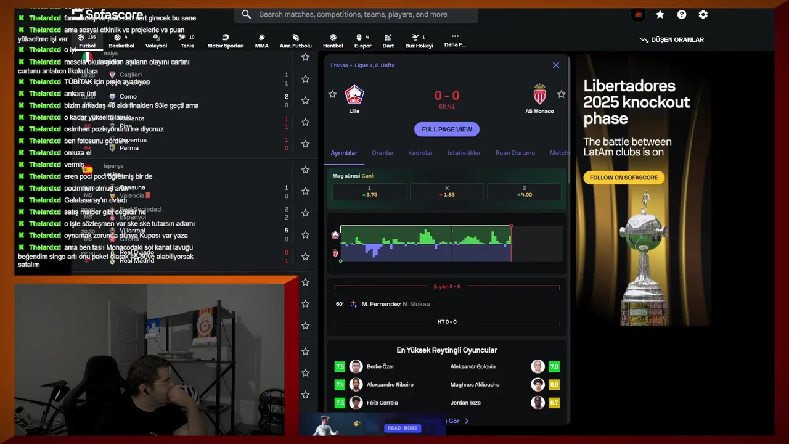Toggle favorite star for Juventus-Parma match

(305, 144)
